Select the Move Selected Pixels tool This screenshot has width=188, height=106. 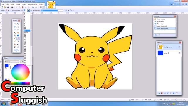point(18,24)
